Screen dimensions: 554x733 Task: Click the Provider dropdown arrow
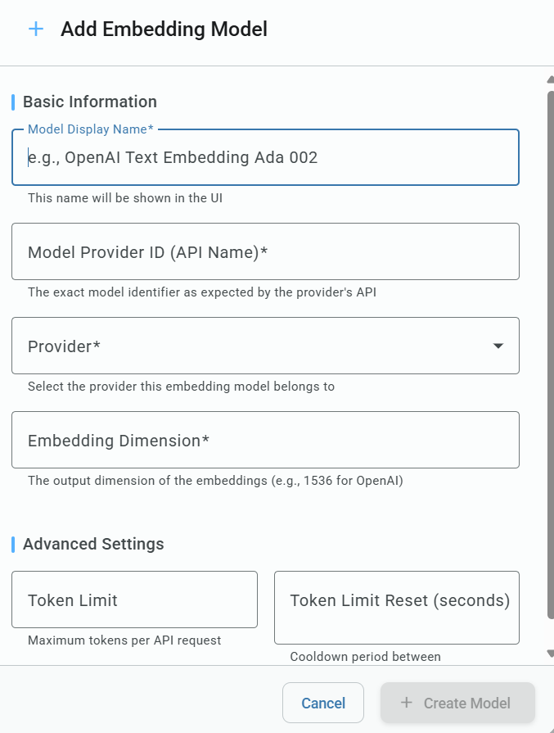tap(498, 346)
